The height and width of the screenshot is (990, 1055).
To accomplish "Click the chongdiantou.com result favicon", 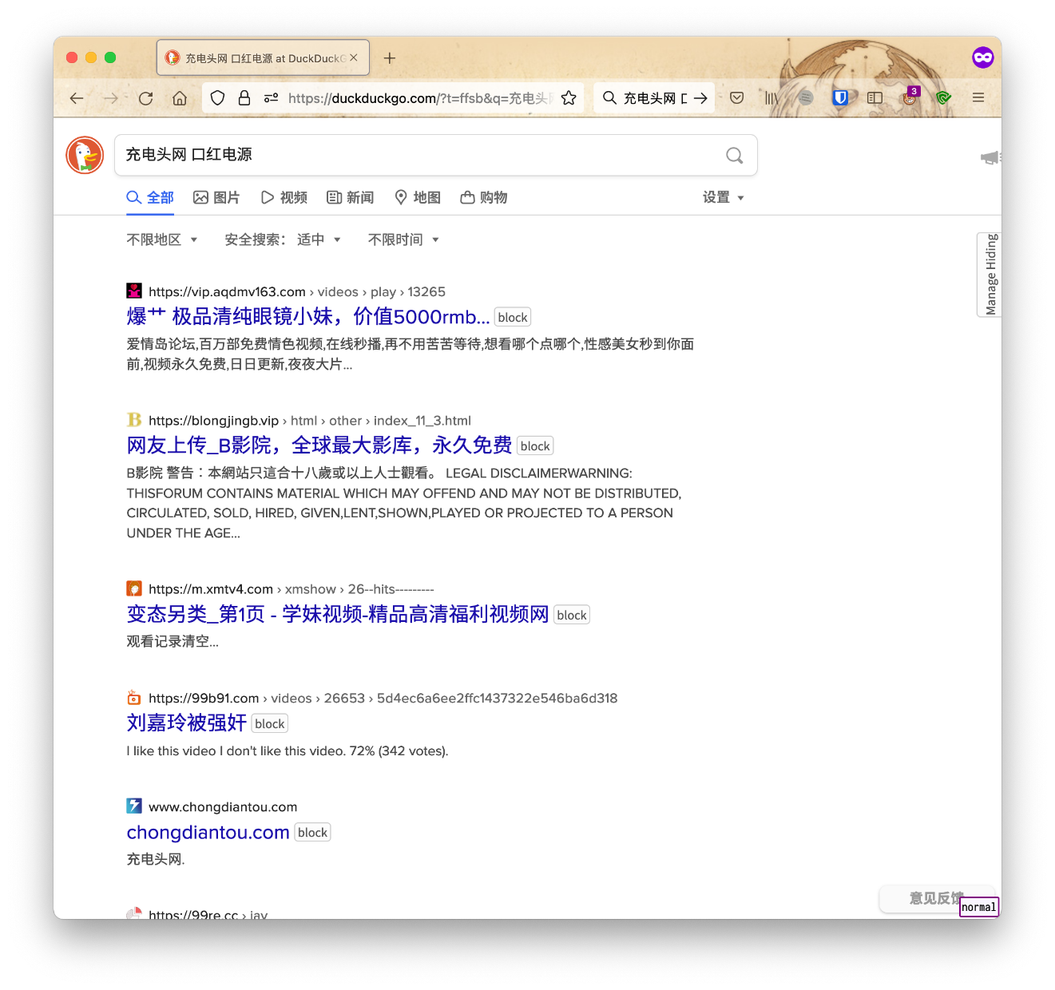I will pos(134,806).
